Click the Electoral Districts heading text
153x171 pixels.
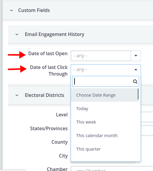[x=44, y=95]
